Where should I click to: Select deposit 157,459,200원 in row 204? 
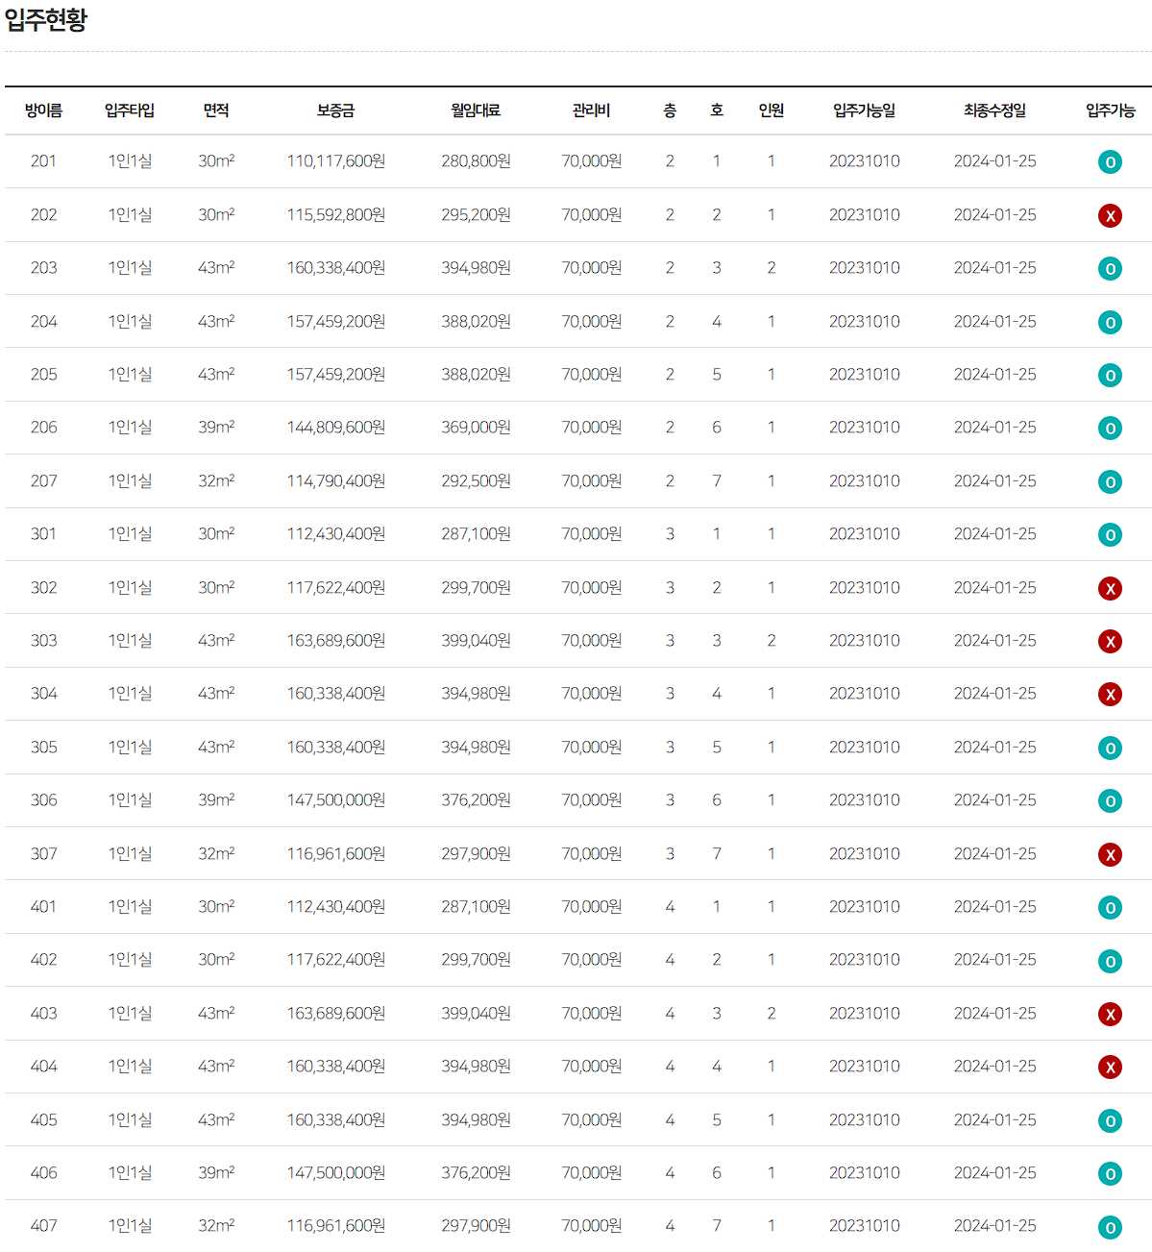pos(335,322)
